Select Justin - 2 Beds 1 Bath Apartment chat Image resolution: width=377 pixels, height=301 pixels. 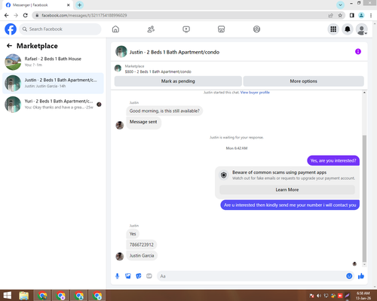[53, 83]
